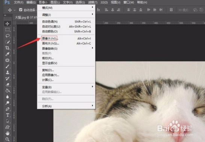Image resolution: width=205 pixels, height=142 pixels.
Task: Open the 文字(Y) menu
Action: point(67,3)
